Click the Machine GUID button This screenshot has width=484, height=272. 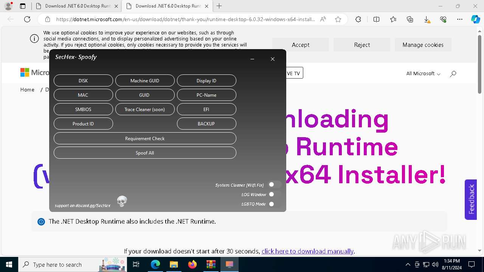pyautogui.click(x=145, y=80)
